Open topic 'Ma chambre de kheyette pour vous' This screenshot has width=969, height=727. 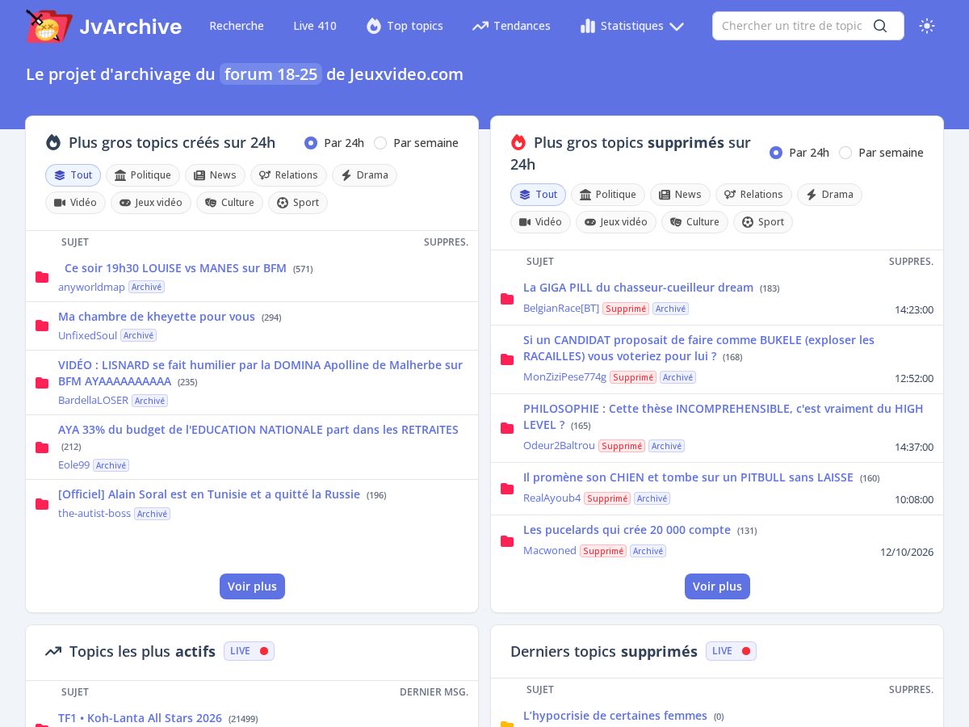coord(157,317)
